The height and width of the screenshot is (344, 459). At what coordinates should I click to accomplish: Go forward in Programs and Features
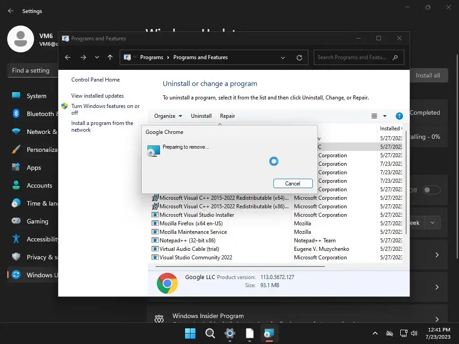pyautogui.click(x=83, y=57)
